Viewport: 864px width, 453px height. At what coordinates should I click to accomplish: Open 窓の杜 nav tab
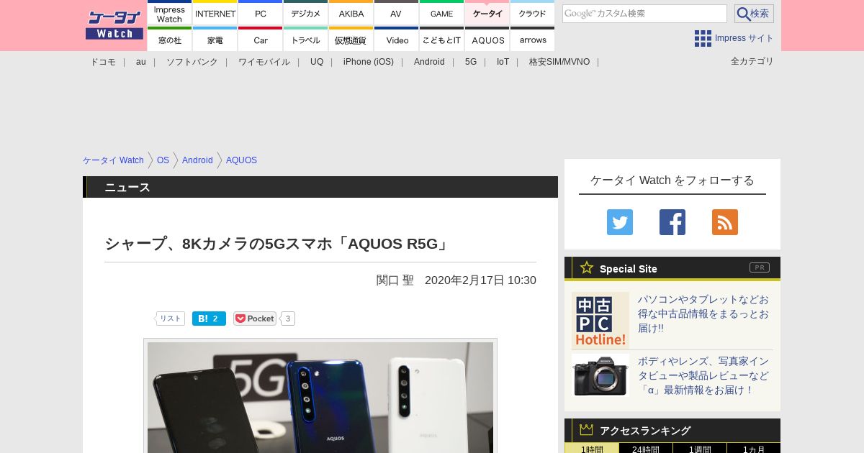click(x=169, y=39)
